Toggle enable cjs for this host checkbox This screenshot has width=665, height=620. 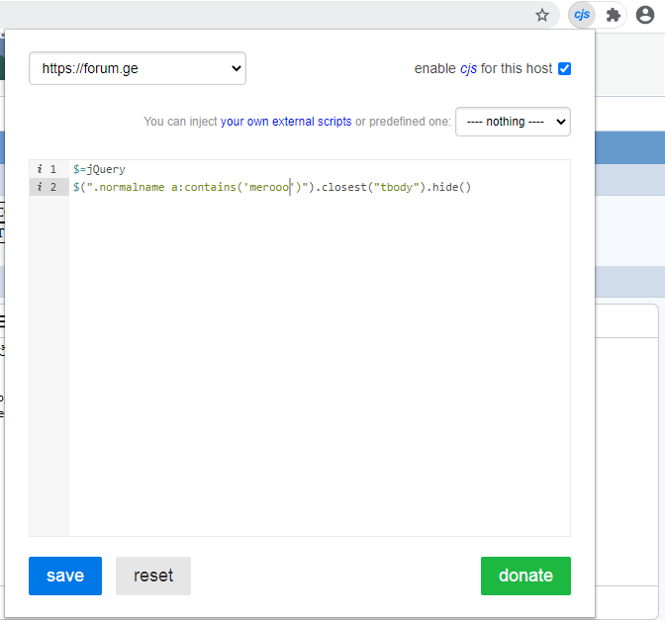[x=564, y=68]
